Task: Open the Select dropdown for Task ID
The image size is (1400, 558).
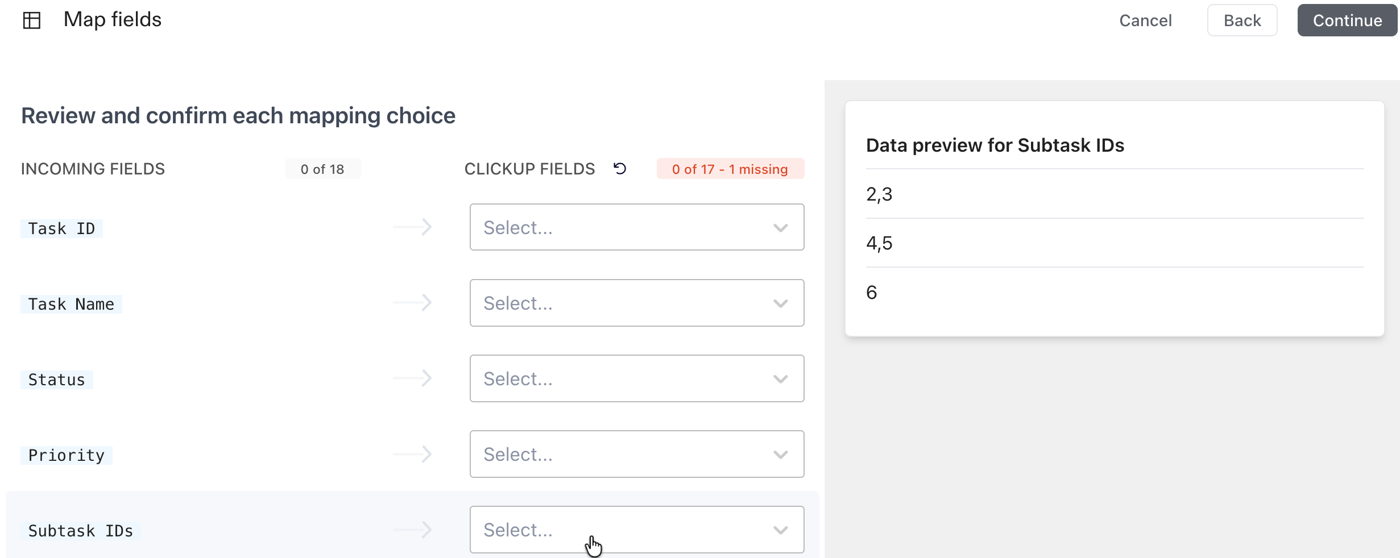Action: click(636, 227)
